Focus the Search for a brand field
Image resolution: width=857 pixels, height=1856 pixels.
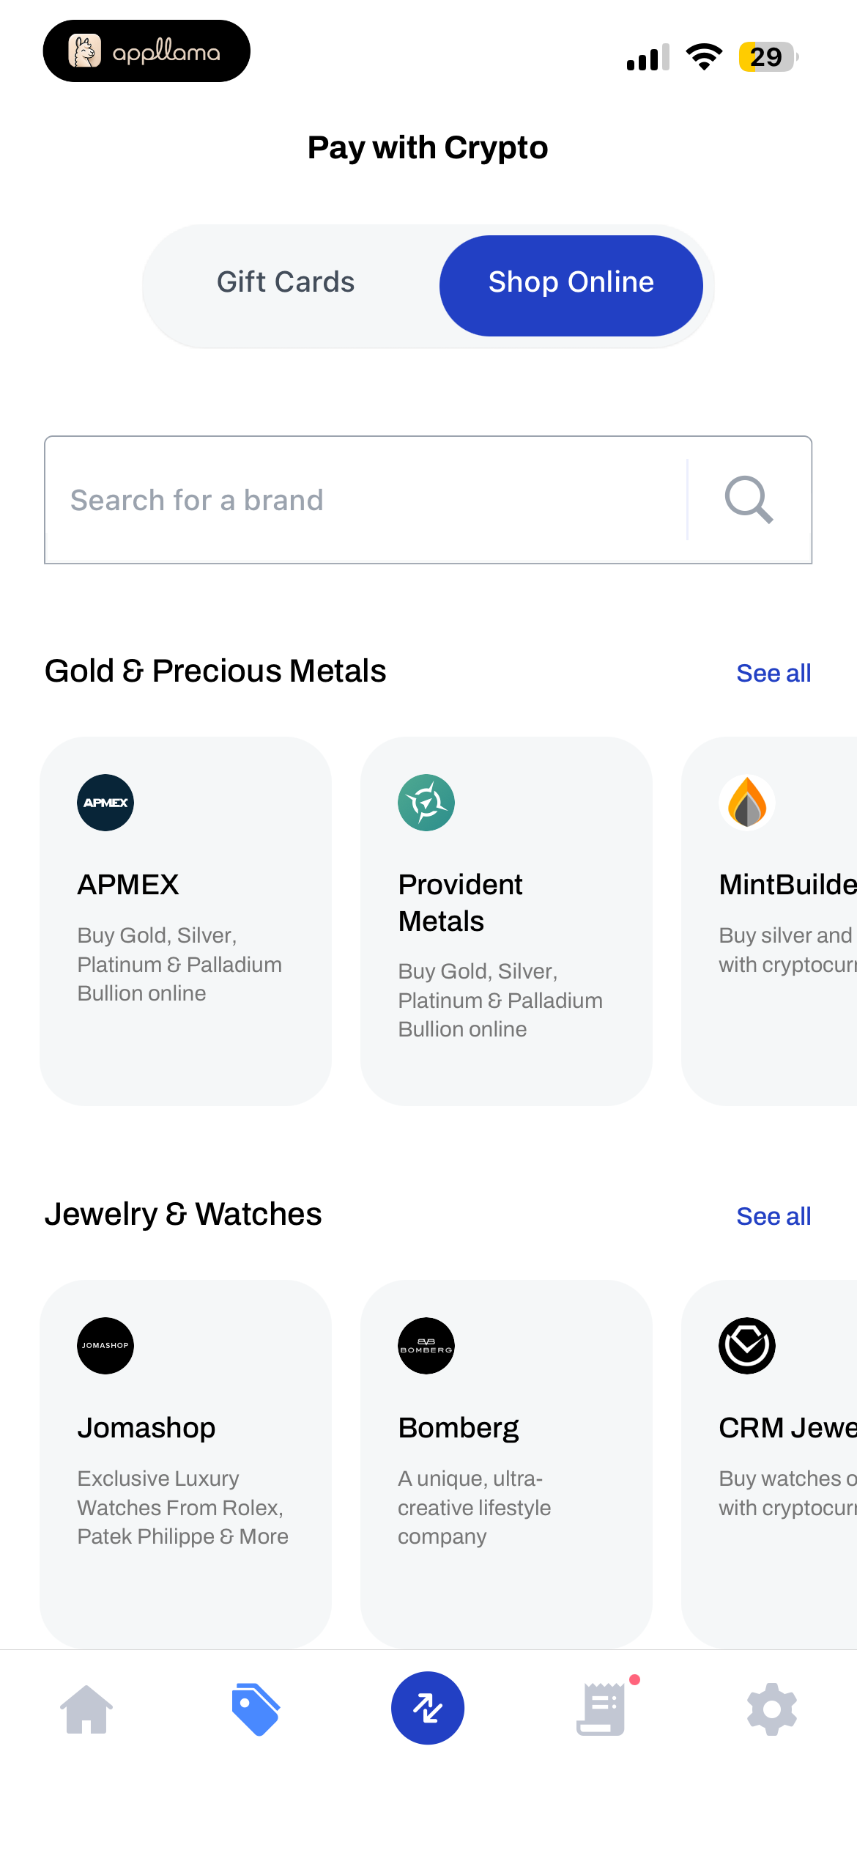coord(366,500)
